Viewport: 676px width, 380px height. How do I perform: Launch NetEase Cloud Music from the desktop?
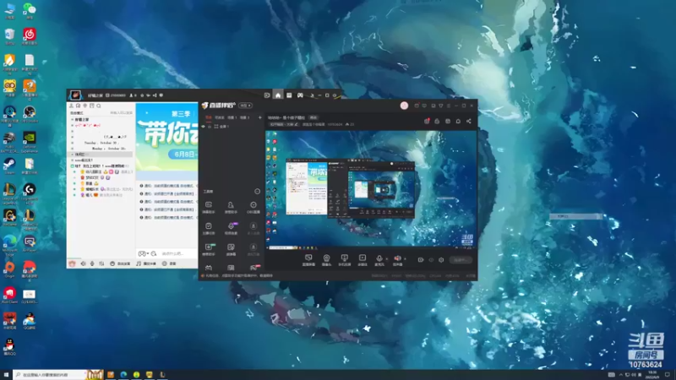30,36
